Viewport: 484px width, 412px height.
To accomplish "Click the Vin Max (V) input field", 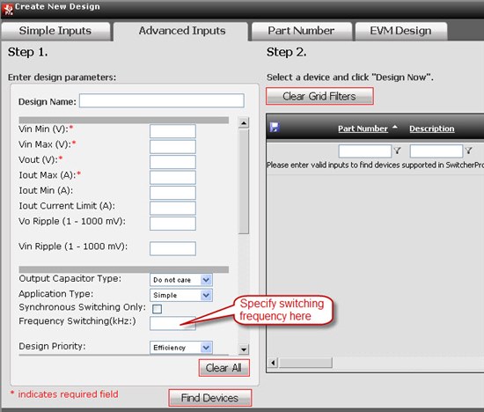I will point(172,146).
